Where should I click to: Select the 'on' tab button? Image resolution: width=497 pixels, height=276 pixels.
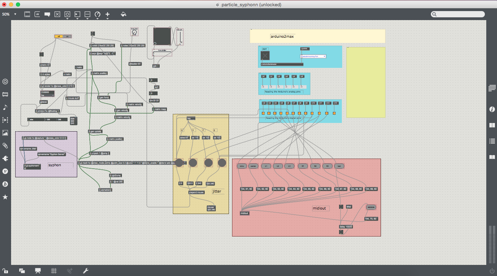coord(67,36)
